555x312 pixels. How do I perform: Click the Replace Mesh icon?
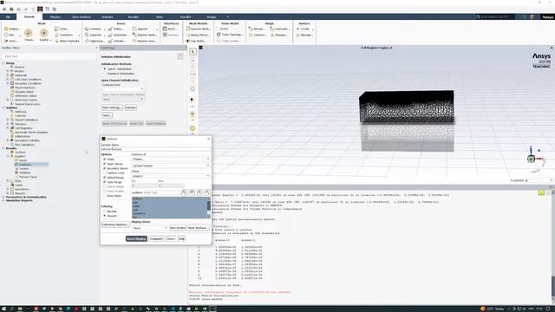click(134, 35)
